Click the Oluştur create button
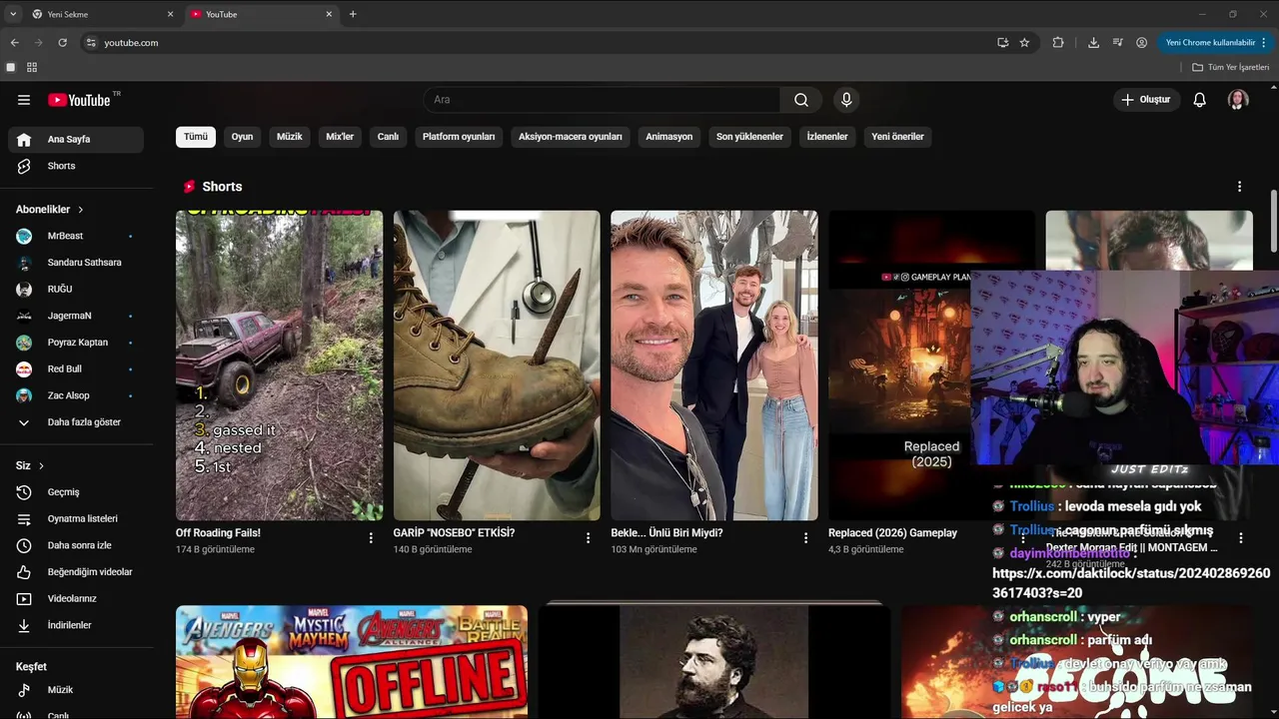This screenshot has width=1279, height=719. point(1146,100)
